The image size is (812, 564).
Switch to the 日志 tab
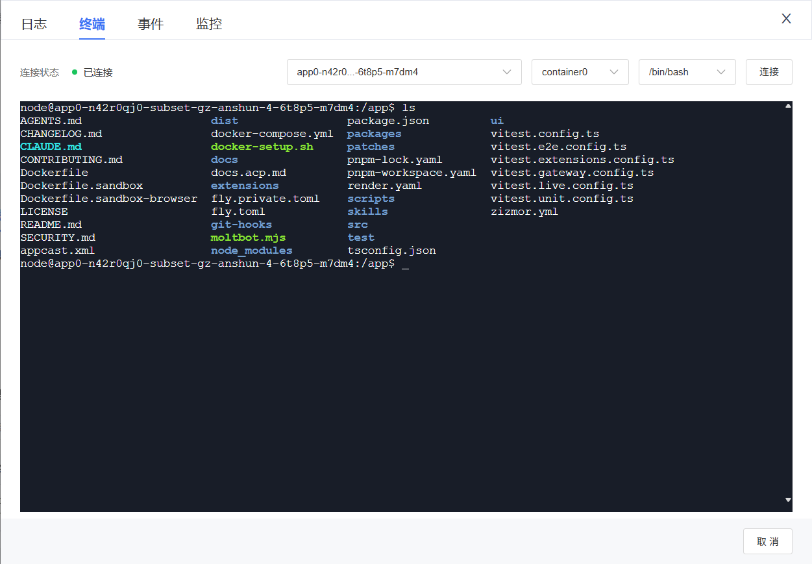pyautogui.click(x=34, y=25)
